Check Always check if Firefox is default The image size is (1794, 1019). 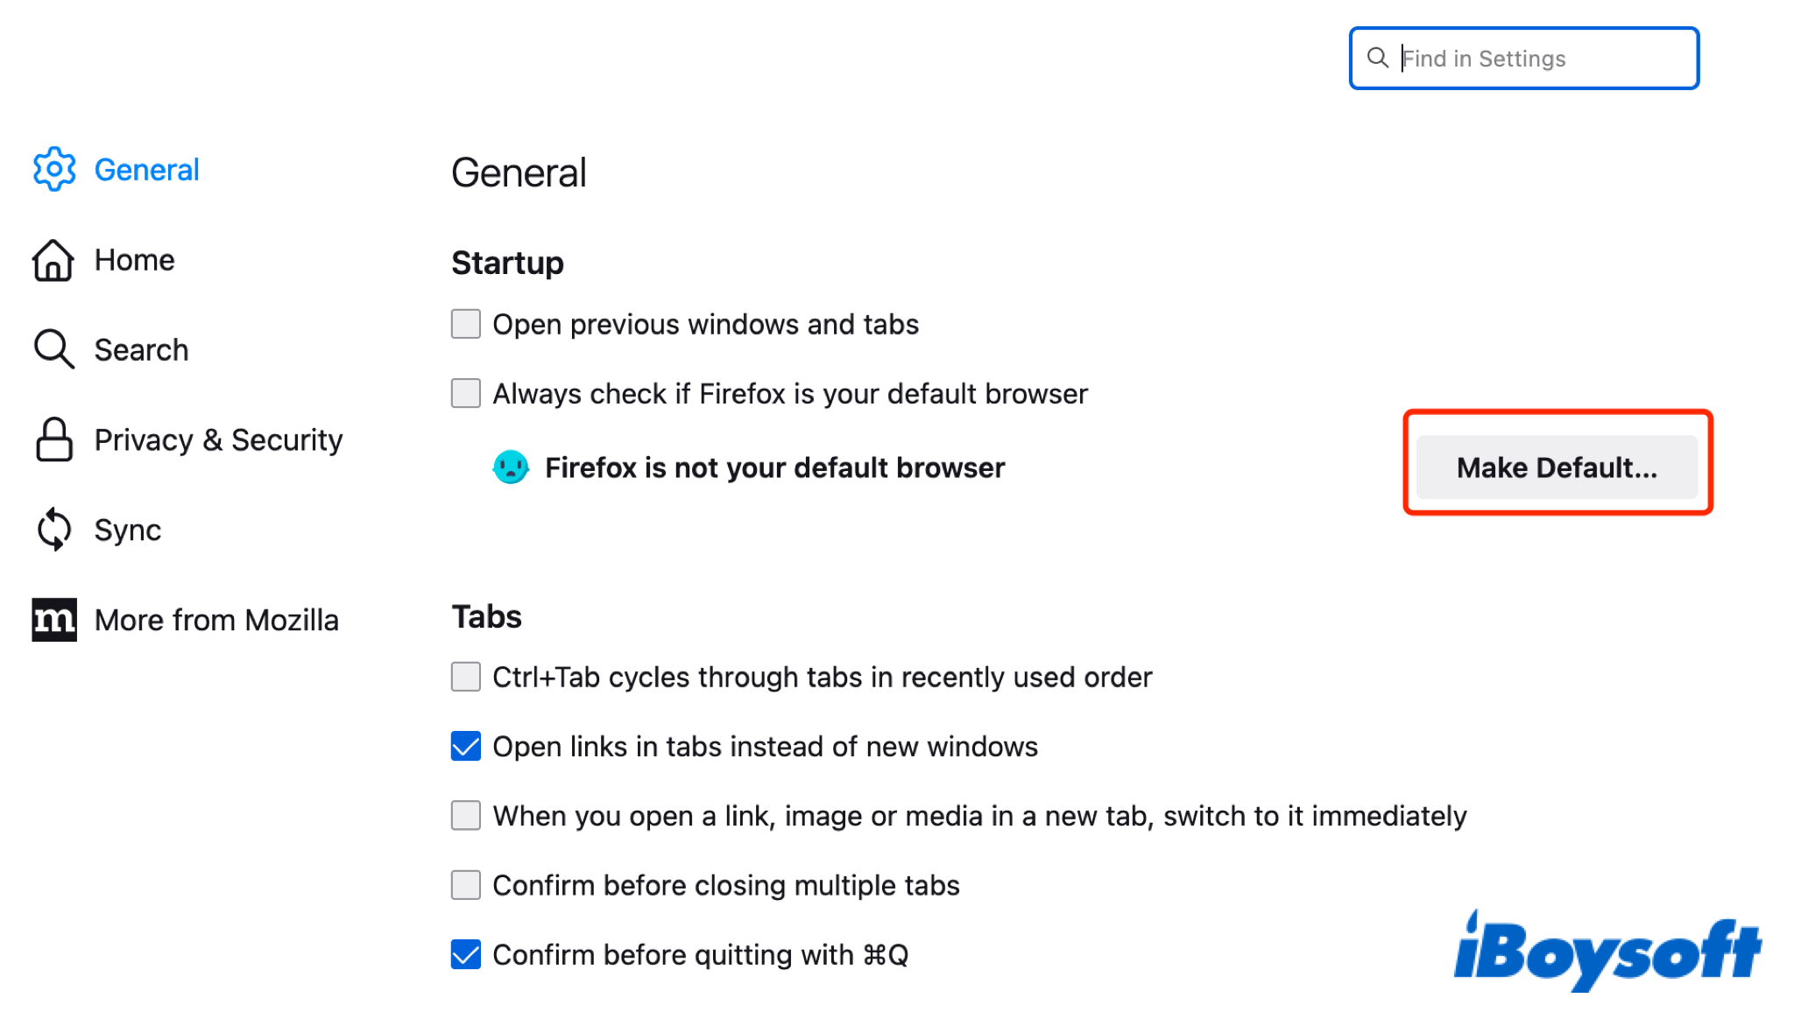coord(465,393)
